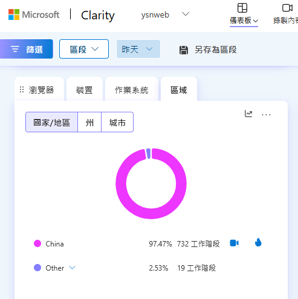Click the small purple Other donut segment

click(149, 153)
